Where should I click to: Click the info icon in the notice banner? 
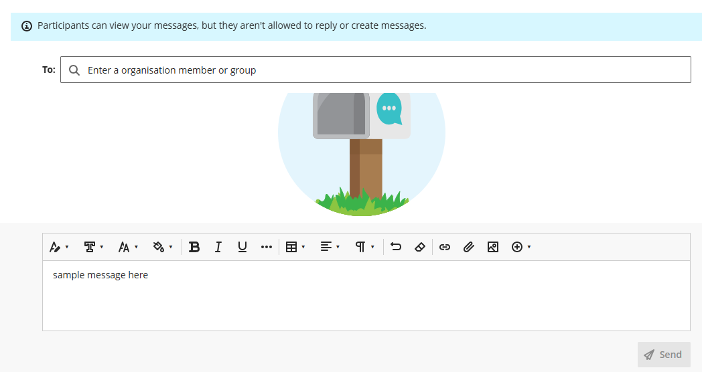coord(27,26)
